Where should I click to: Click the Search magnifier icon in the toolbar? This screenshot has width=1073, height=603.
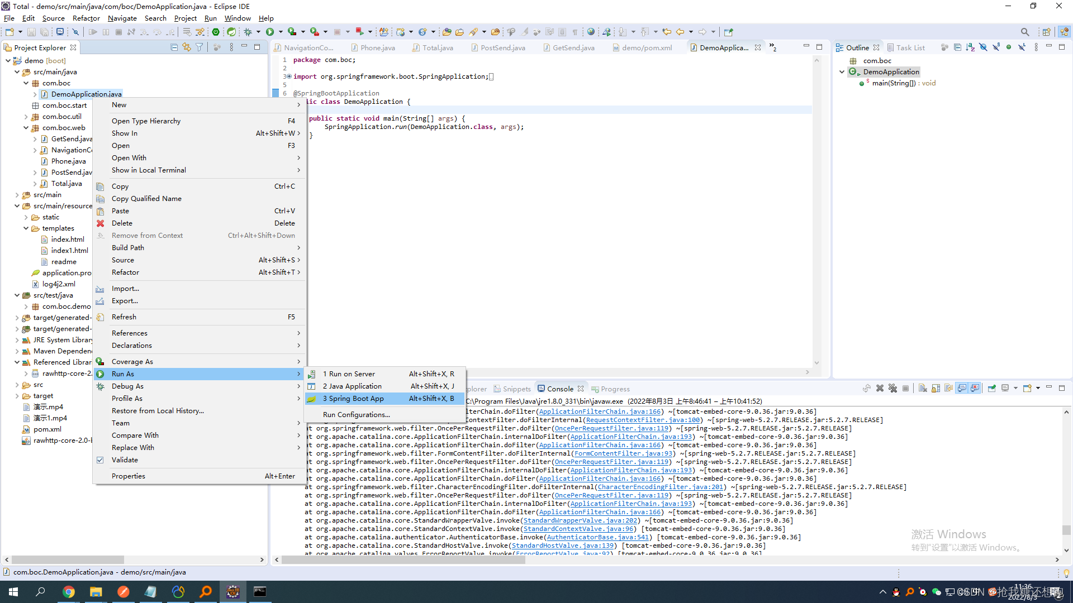coord(1024,32)
